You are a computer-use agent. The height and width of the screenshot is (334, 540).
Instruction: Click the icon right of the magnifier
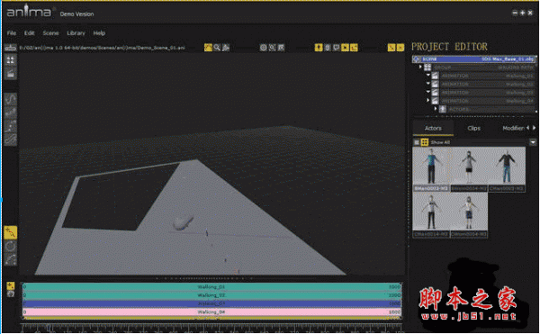[x=226, y=48]
